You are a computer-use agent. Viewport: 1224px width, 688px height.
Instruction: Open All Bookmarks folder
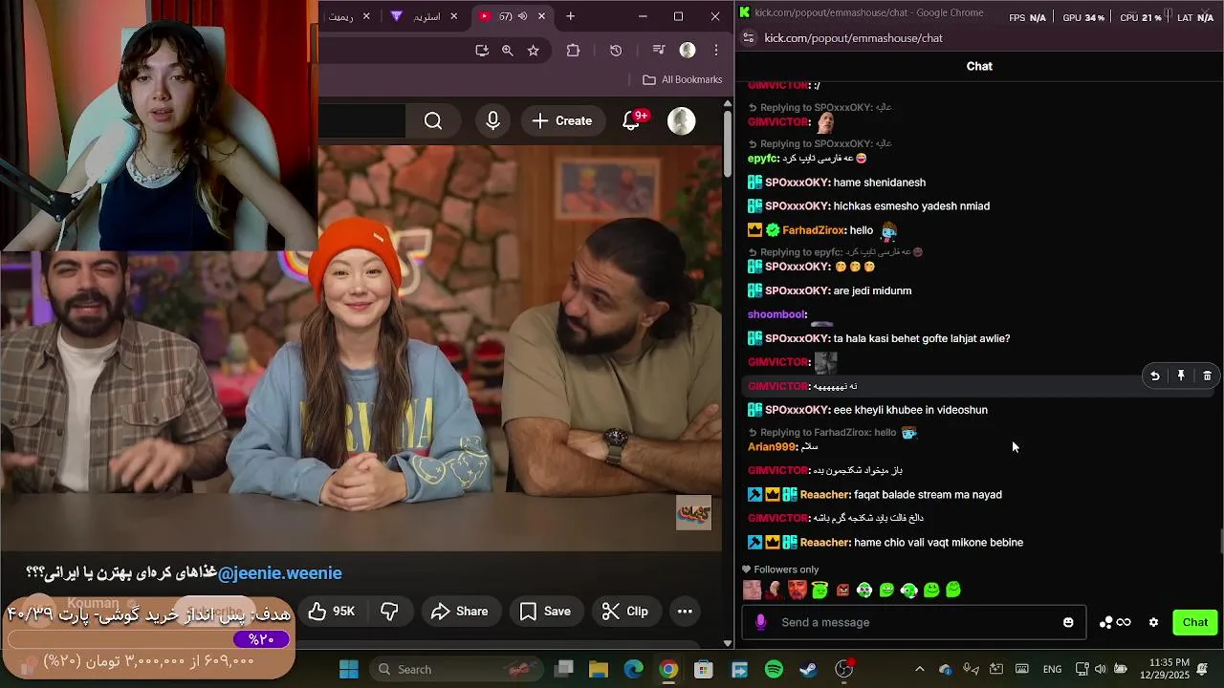coord(683,79)
